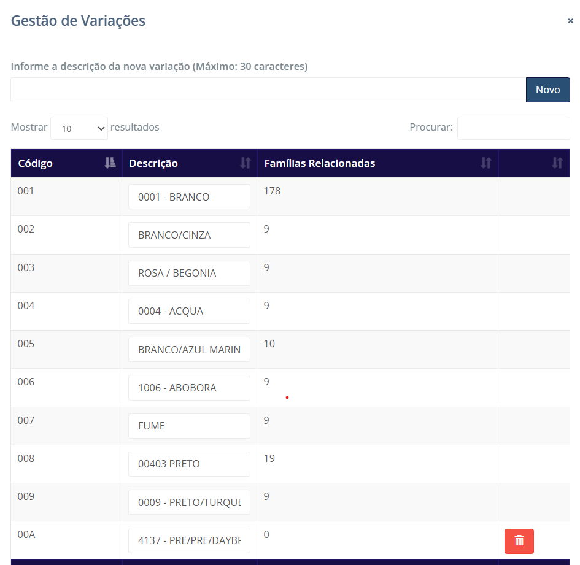This screenshot has width=580, height=565.
Task: Open the Mostrar results count dropdown
Action: click(79, 128)
